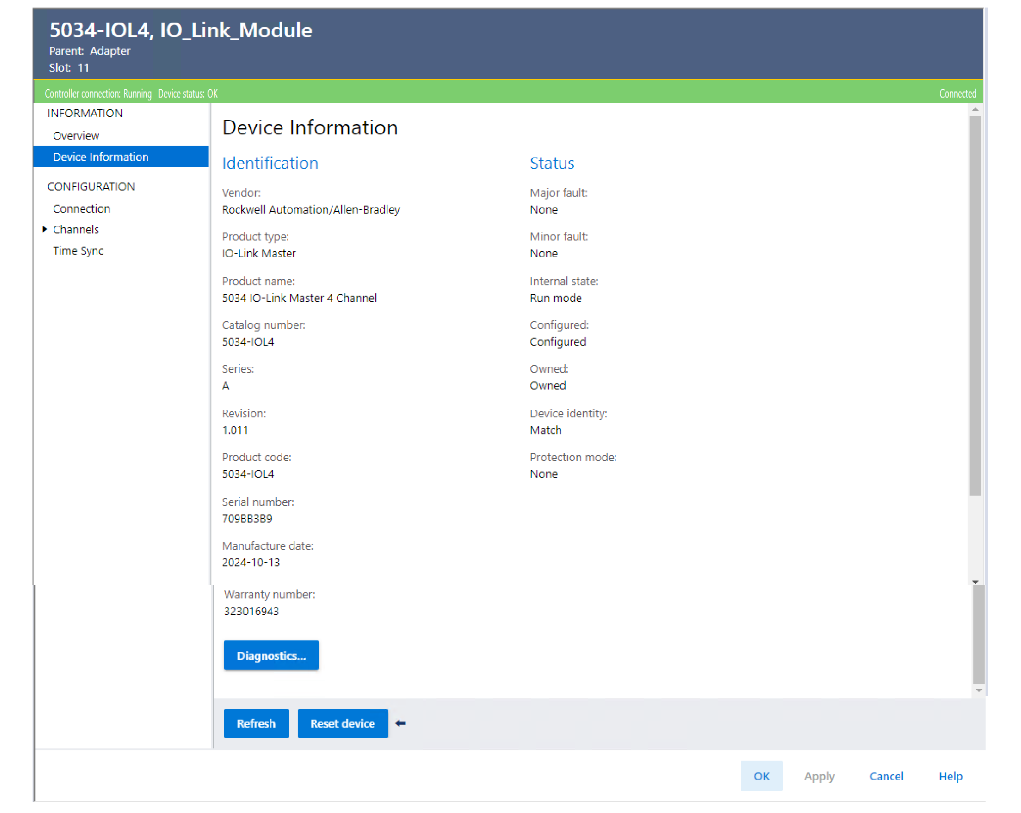Click the inner scrollbar down arrow
The height and width of the screenshot is (813, 1021).
[x=975, y=581]
